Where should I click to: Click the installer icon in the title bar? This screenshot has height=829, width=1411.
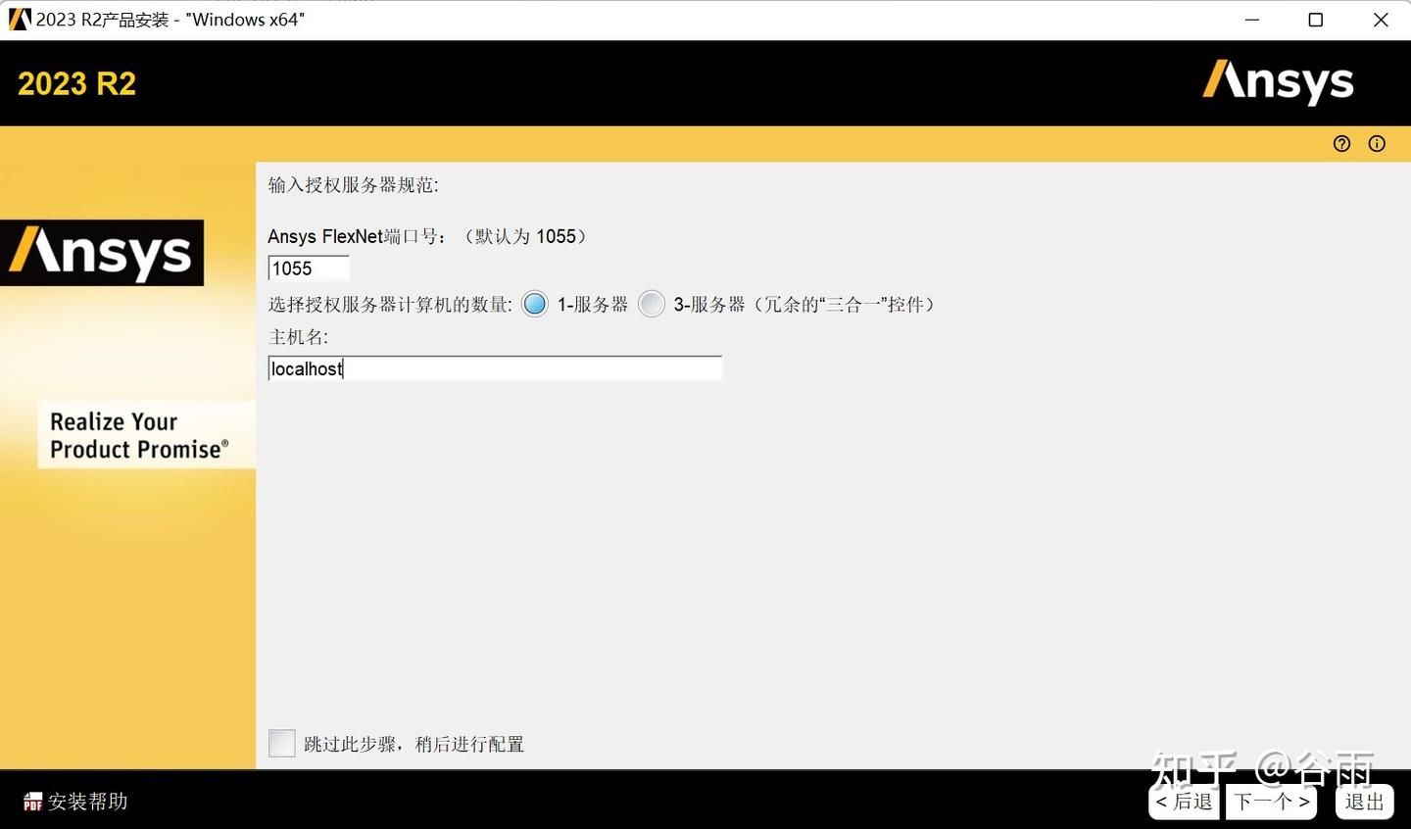[x=19, y=19]
